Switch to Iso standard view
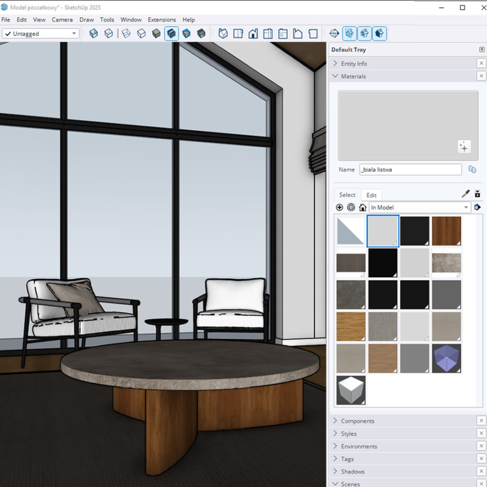Image resolution: width=487 pixels, height=487 pixels. [223, 34]
